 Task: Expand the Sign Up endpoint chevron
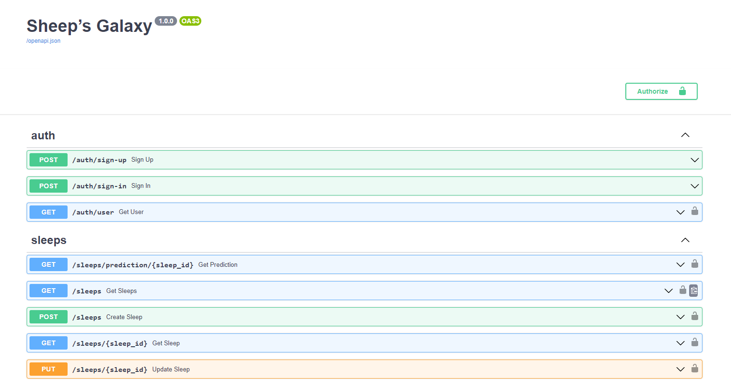coord(694,160)
